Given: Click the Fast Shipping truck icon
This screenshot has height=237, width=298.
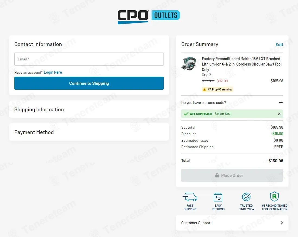Looking at the screenshot, I should pyautogui.click(x=190, y=197).
